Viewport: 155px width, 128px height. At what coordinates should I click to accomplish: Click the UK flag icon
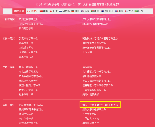83,11
